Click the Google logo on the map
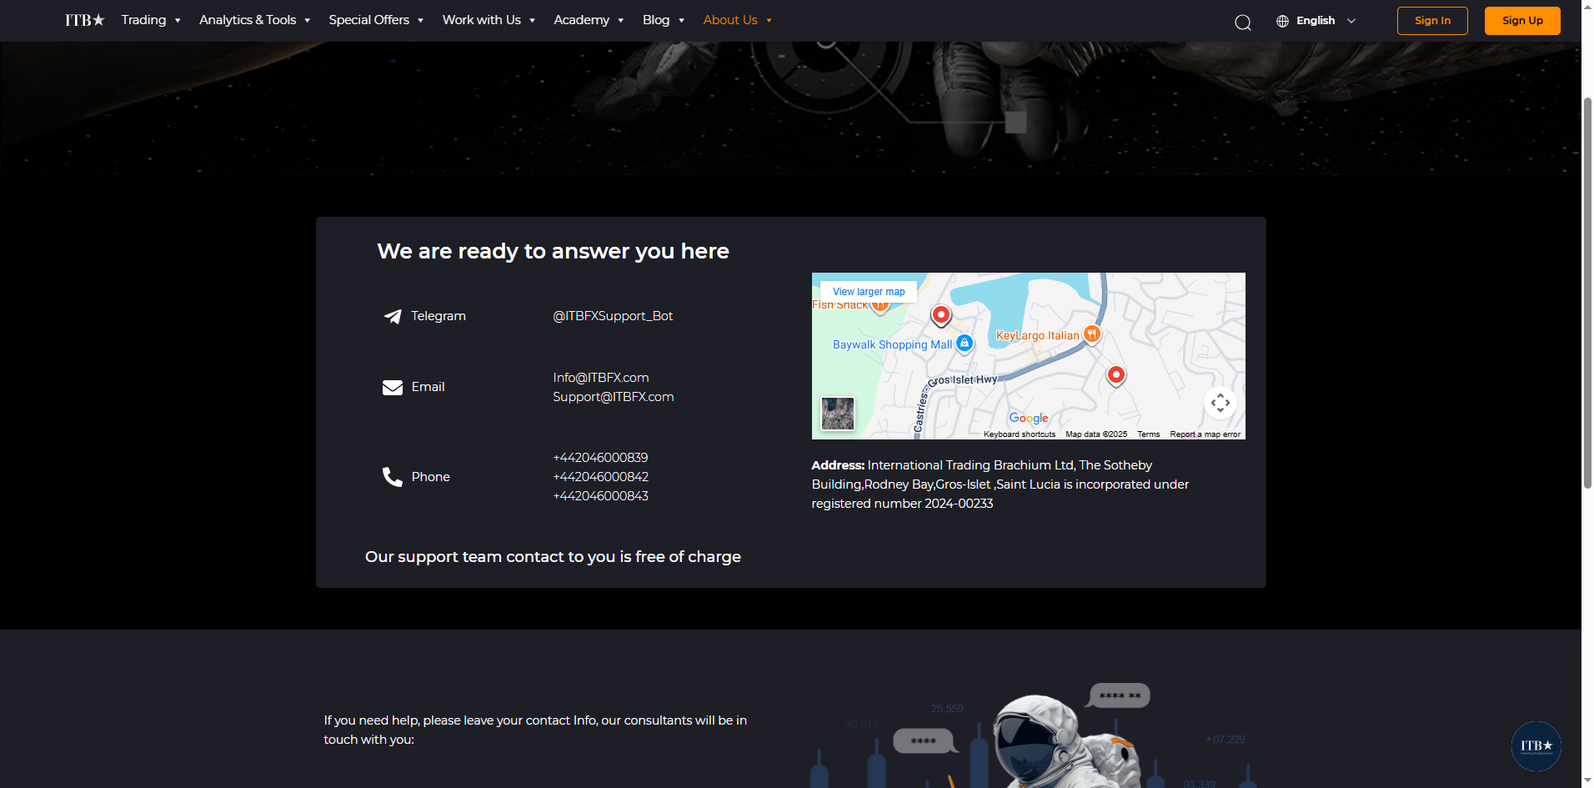The width and height of the screenshot is (1594, 788). [x=1029, y=418]
